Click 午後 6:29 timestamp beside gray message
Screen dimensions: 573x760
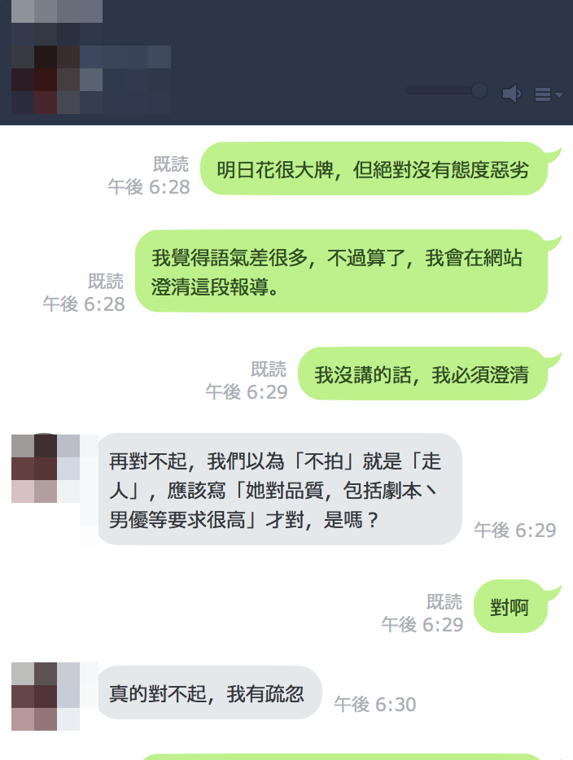515,531
